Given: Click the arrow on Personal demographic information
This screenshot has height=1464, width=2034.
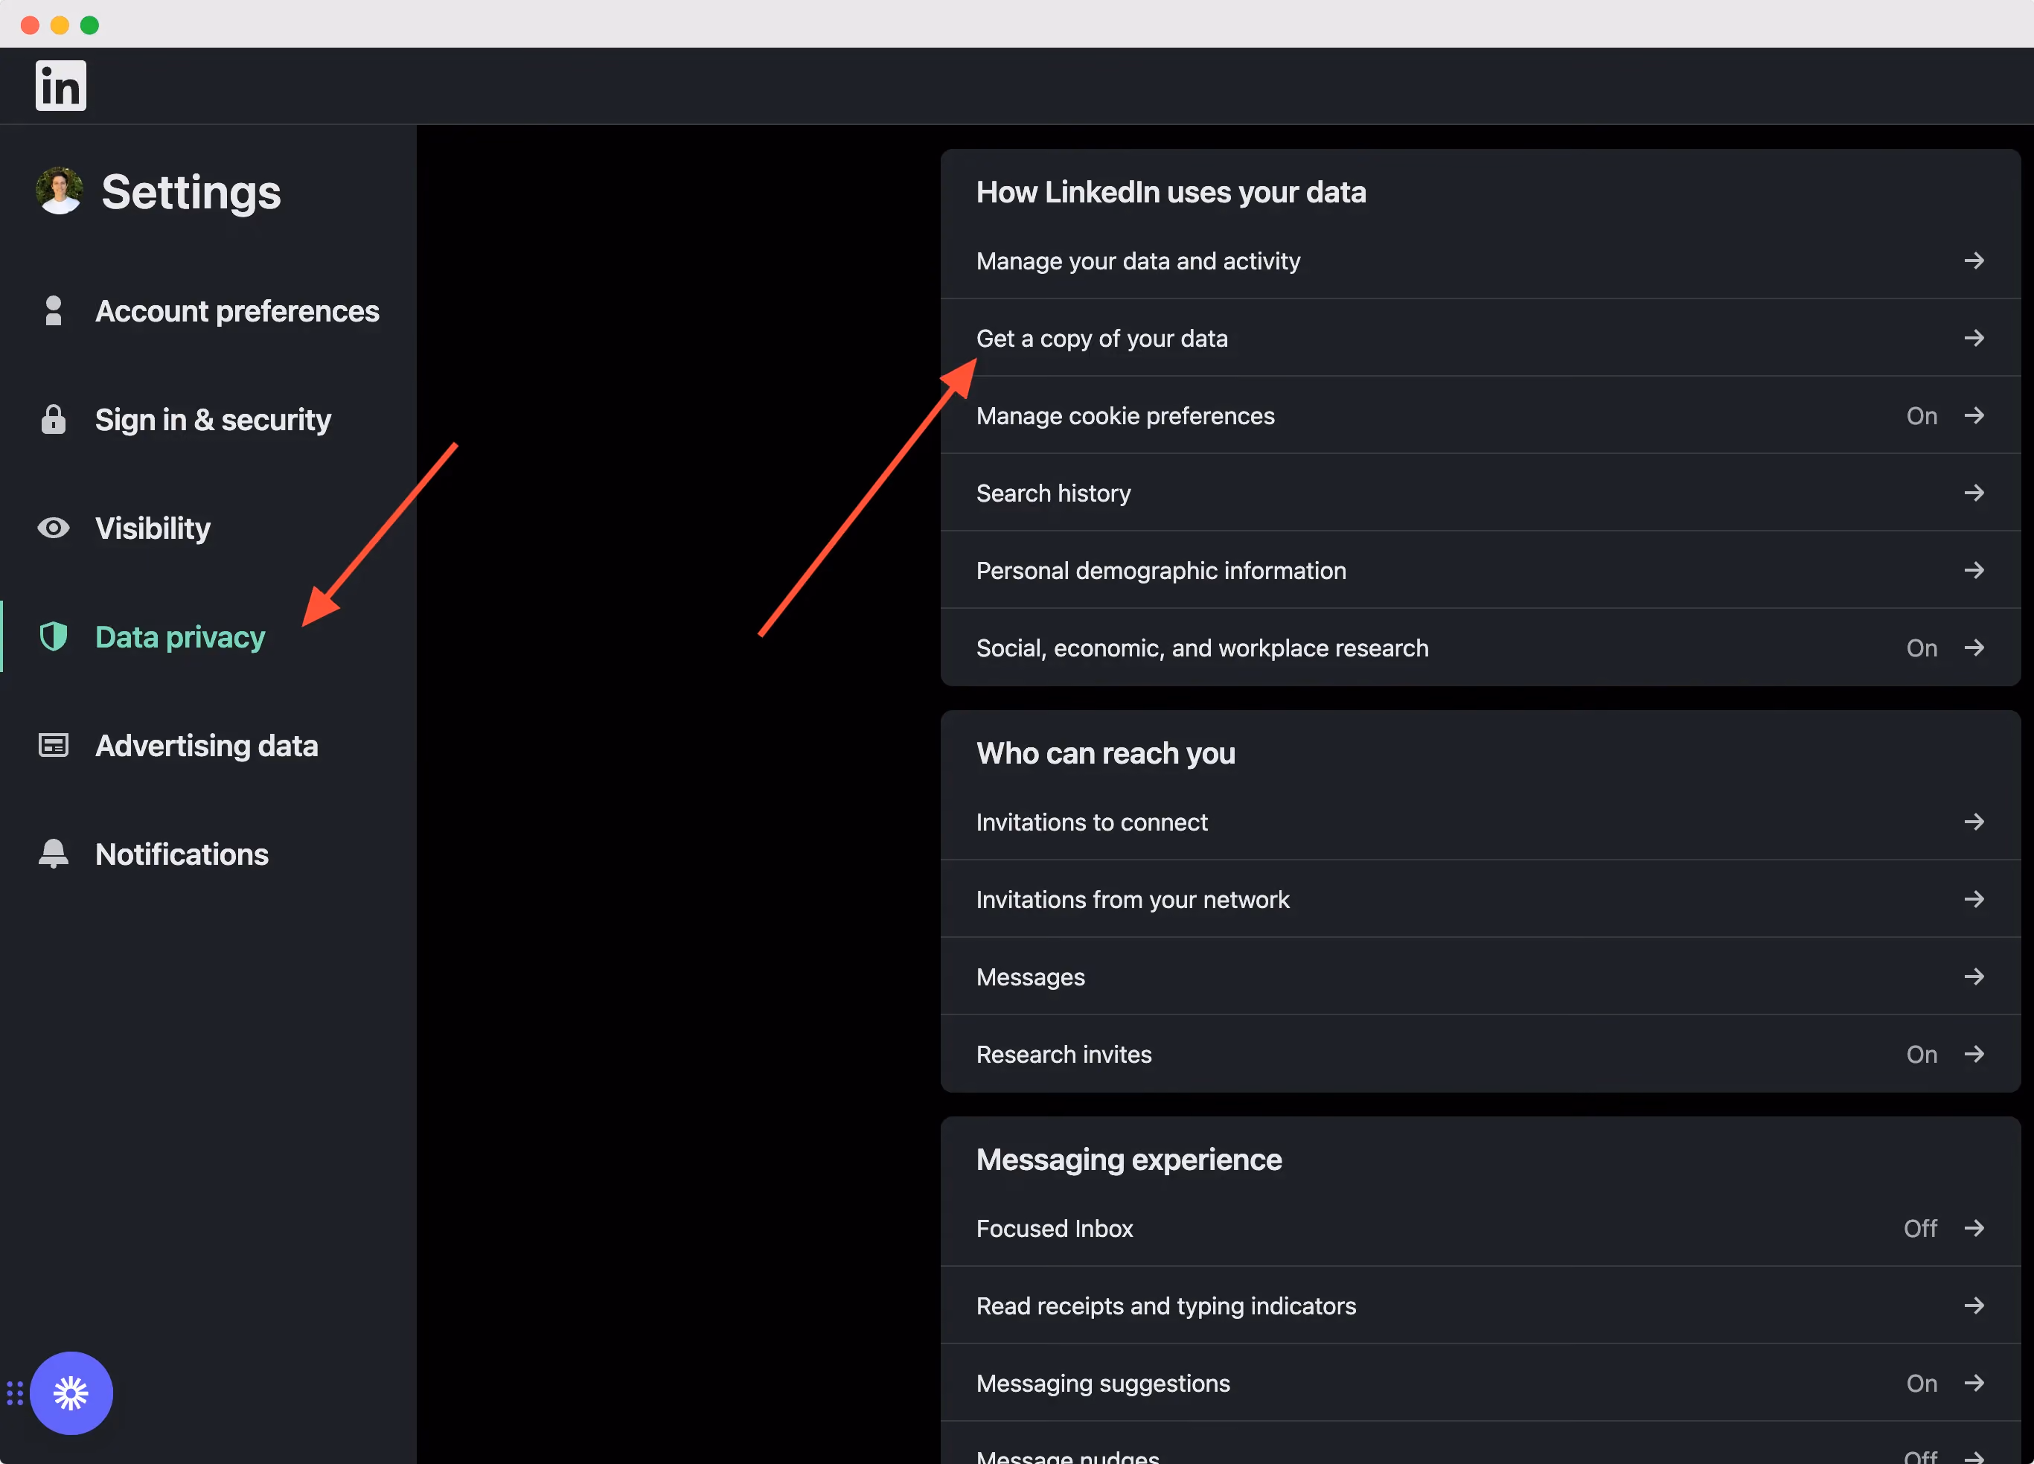Looking at the screenshot, I should tap(1974, 571).
